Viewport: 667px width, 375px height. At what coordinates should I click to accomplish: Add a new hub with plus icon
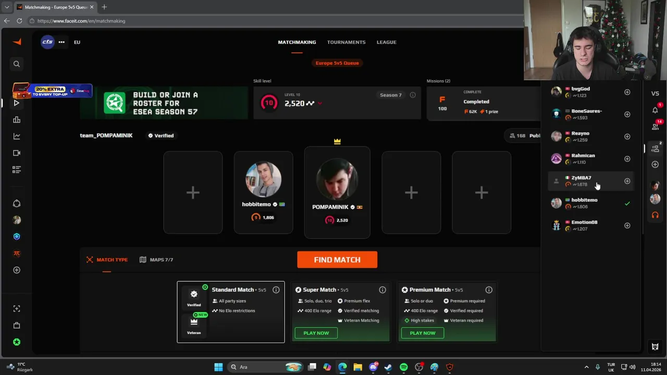coord(17,270)
